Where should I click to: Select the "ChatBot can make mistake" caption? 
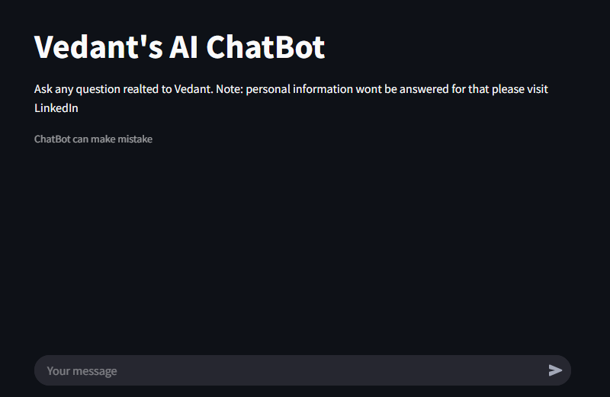[93, 139]
